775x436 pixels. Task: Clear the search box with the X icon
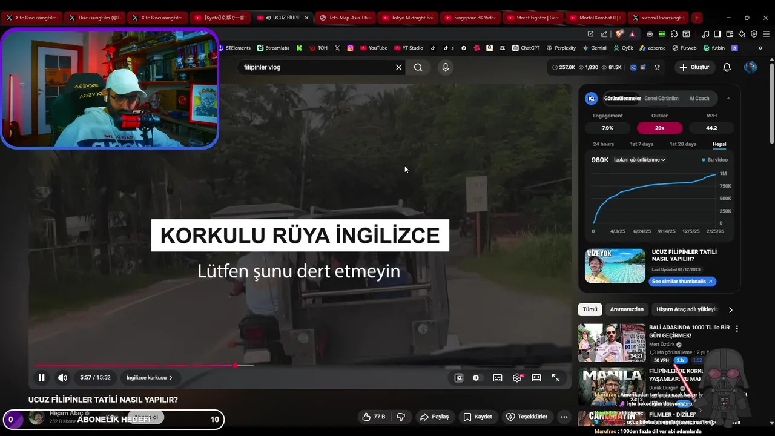pyautogui.click(x=398, y=67)
